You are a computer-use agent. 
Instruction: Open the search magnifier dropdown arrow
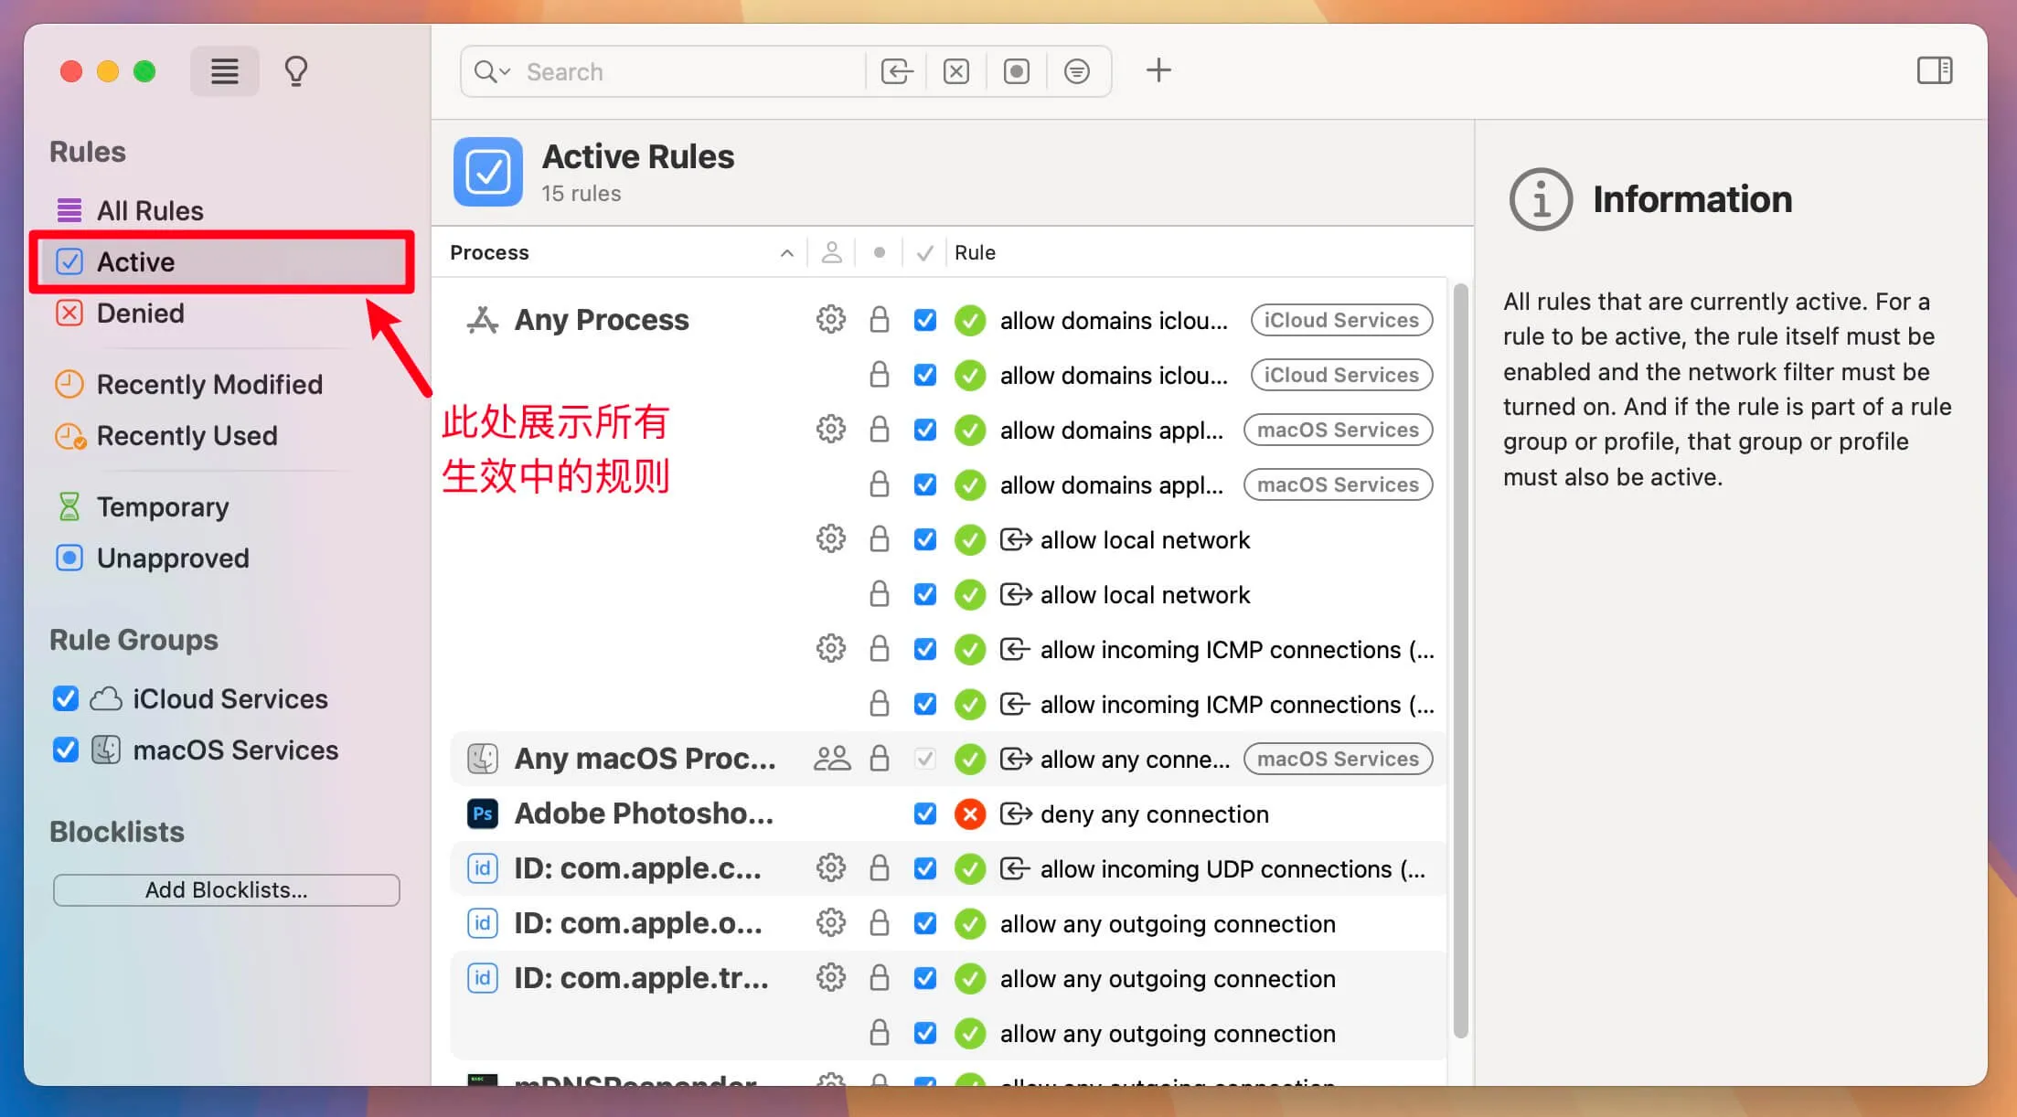505,71
